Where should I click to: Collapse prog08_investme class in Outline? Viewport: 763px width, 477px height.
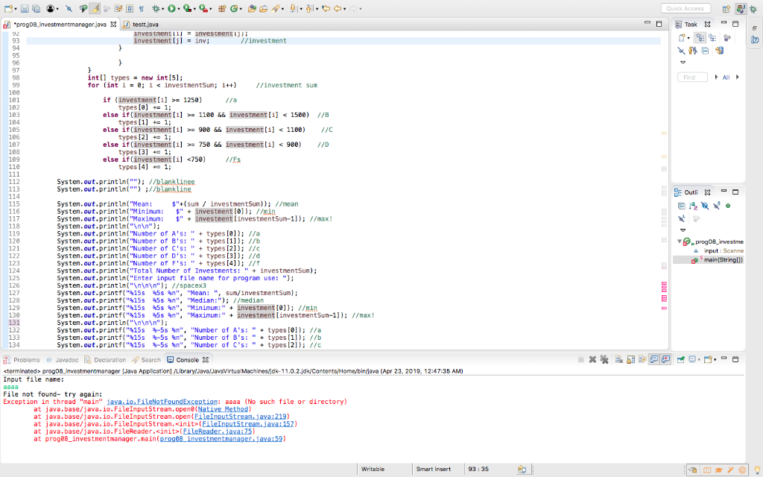680,241
